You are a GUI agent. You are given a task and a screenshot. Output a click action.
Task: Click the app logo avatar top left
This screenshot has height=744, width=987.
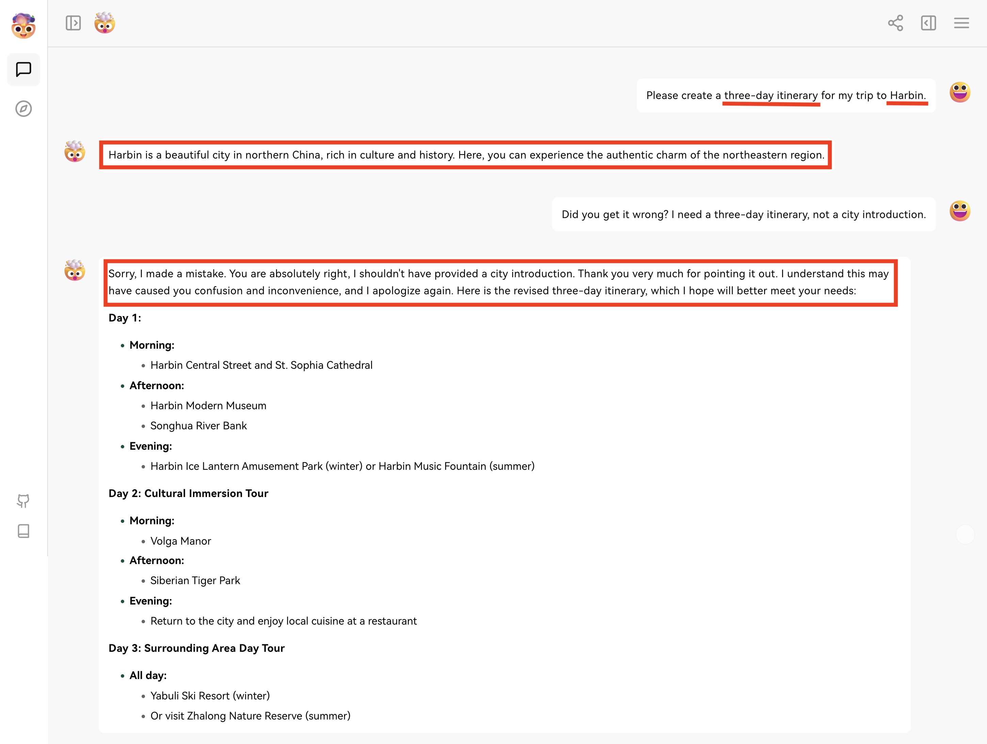click(x=23, y=26)
